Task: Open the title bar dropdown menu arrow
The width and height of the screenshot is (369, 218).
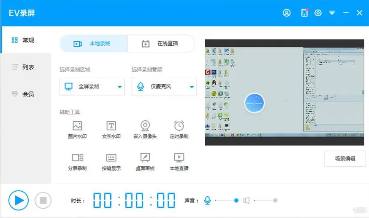Action: 332,13
